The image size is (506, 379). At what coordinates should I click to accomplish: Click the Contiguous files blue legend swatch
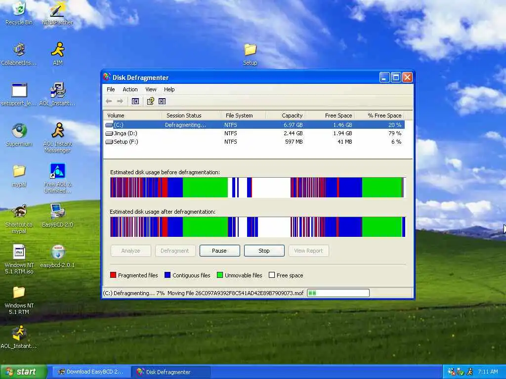tap(167, 275)
